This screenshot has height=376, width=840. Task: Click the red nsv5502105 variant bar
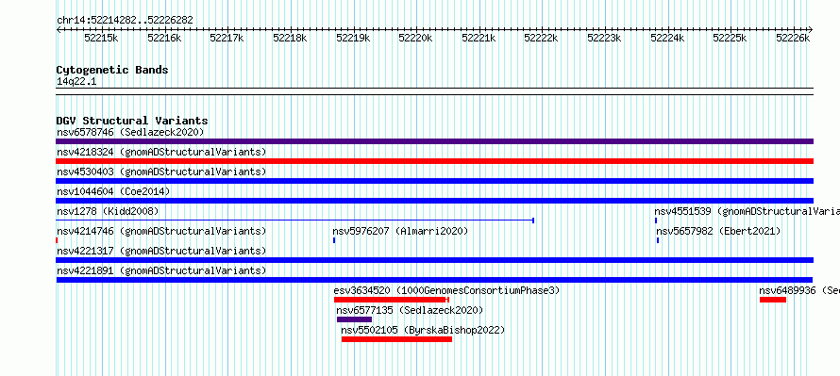[396, 339]
